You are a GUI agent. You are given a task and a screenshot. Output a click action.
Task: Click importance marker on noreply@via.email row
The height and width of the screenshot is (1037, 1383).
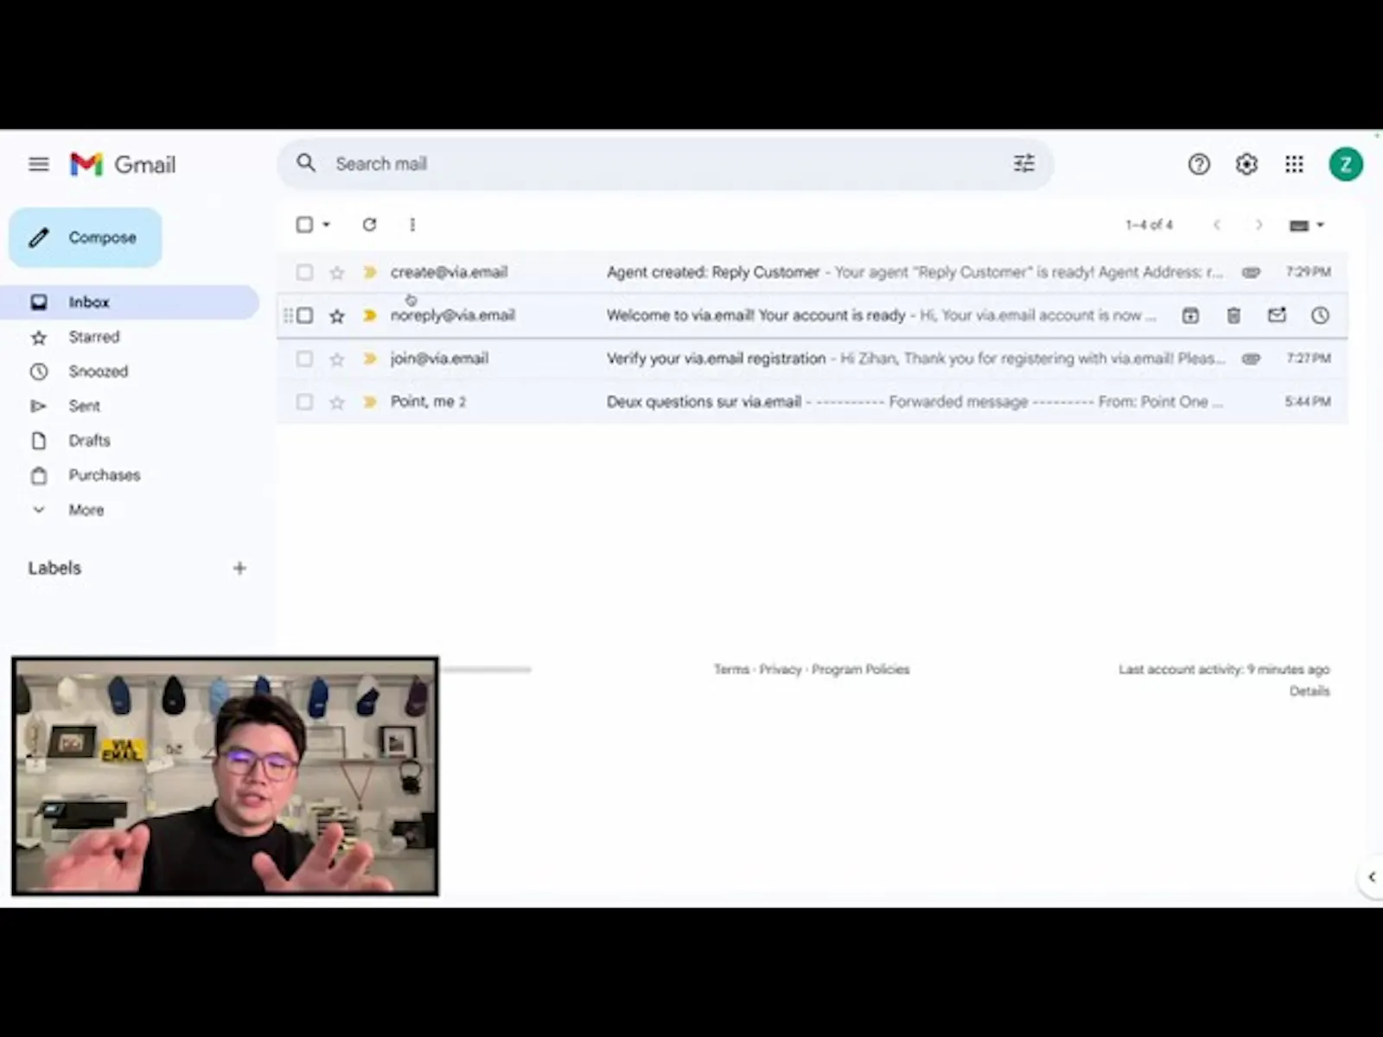pos(370,315)
